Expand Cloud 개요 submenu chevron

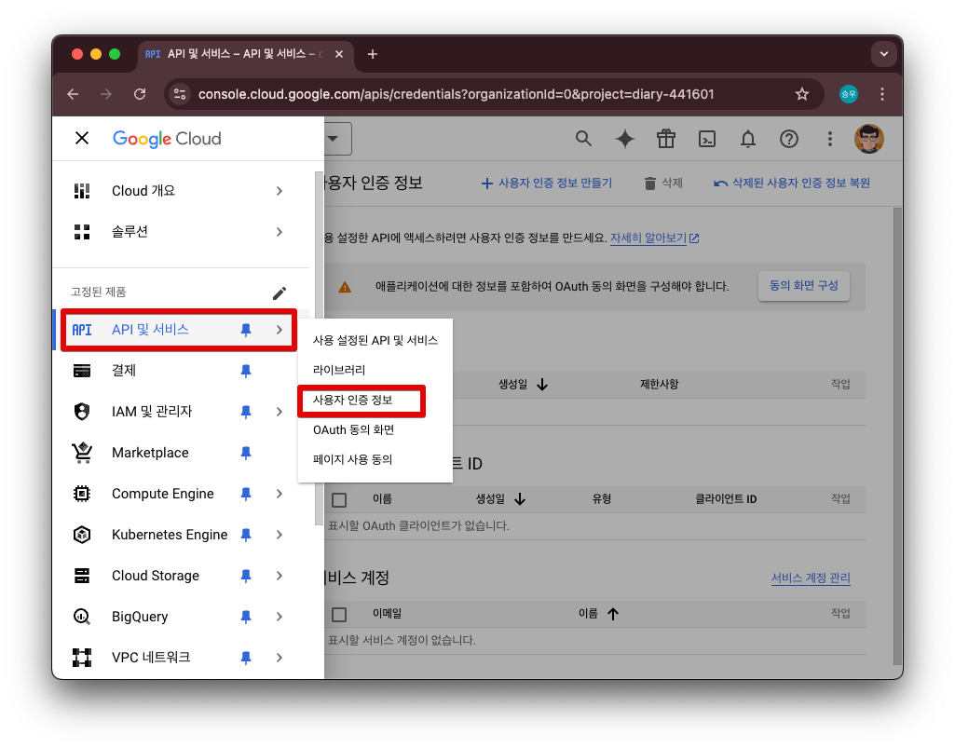click(279, 191)
